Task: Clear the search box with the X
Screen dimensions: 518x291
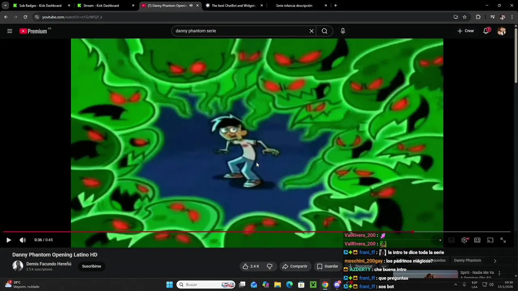Action: click(312, 31)
